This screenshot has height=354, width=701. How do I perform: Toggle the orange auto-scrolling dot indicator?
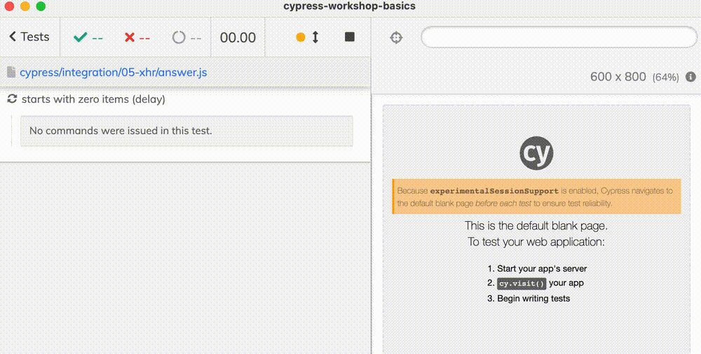click(x=301, y=37)
